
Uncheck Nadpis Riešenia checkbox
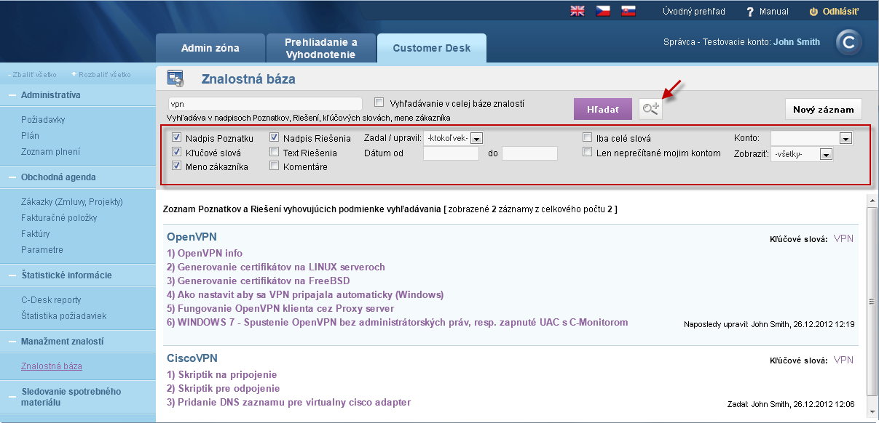(275, 137)
